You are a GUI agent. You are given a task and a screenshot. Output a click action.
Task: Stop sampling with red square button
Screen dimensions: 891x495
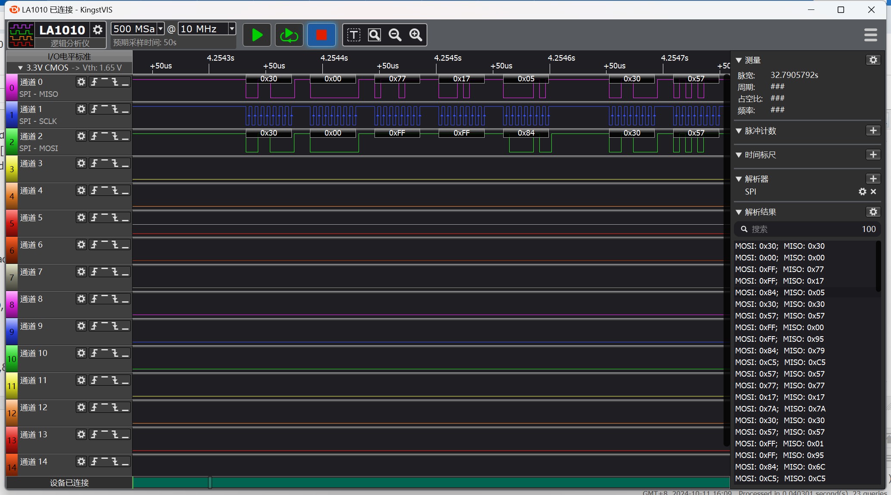point(322,35)
